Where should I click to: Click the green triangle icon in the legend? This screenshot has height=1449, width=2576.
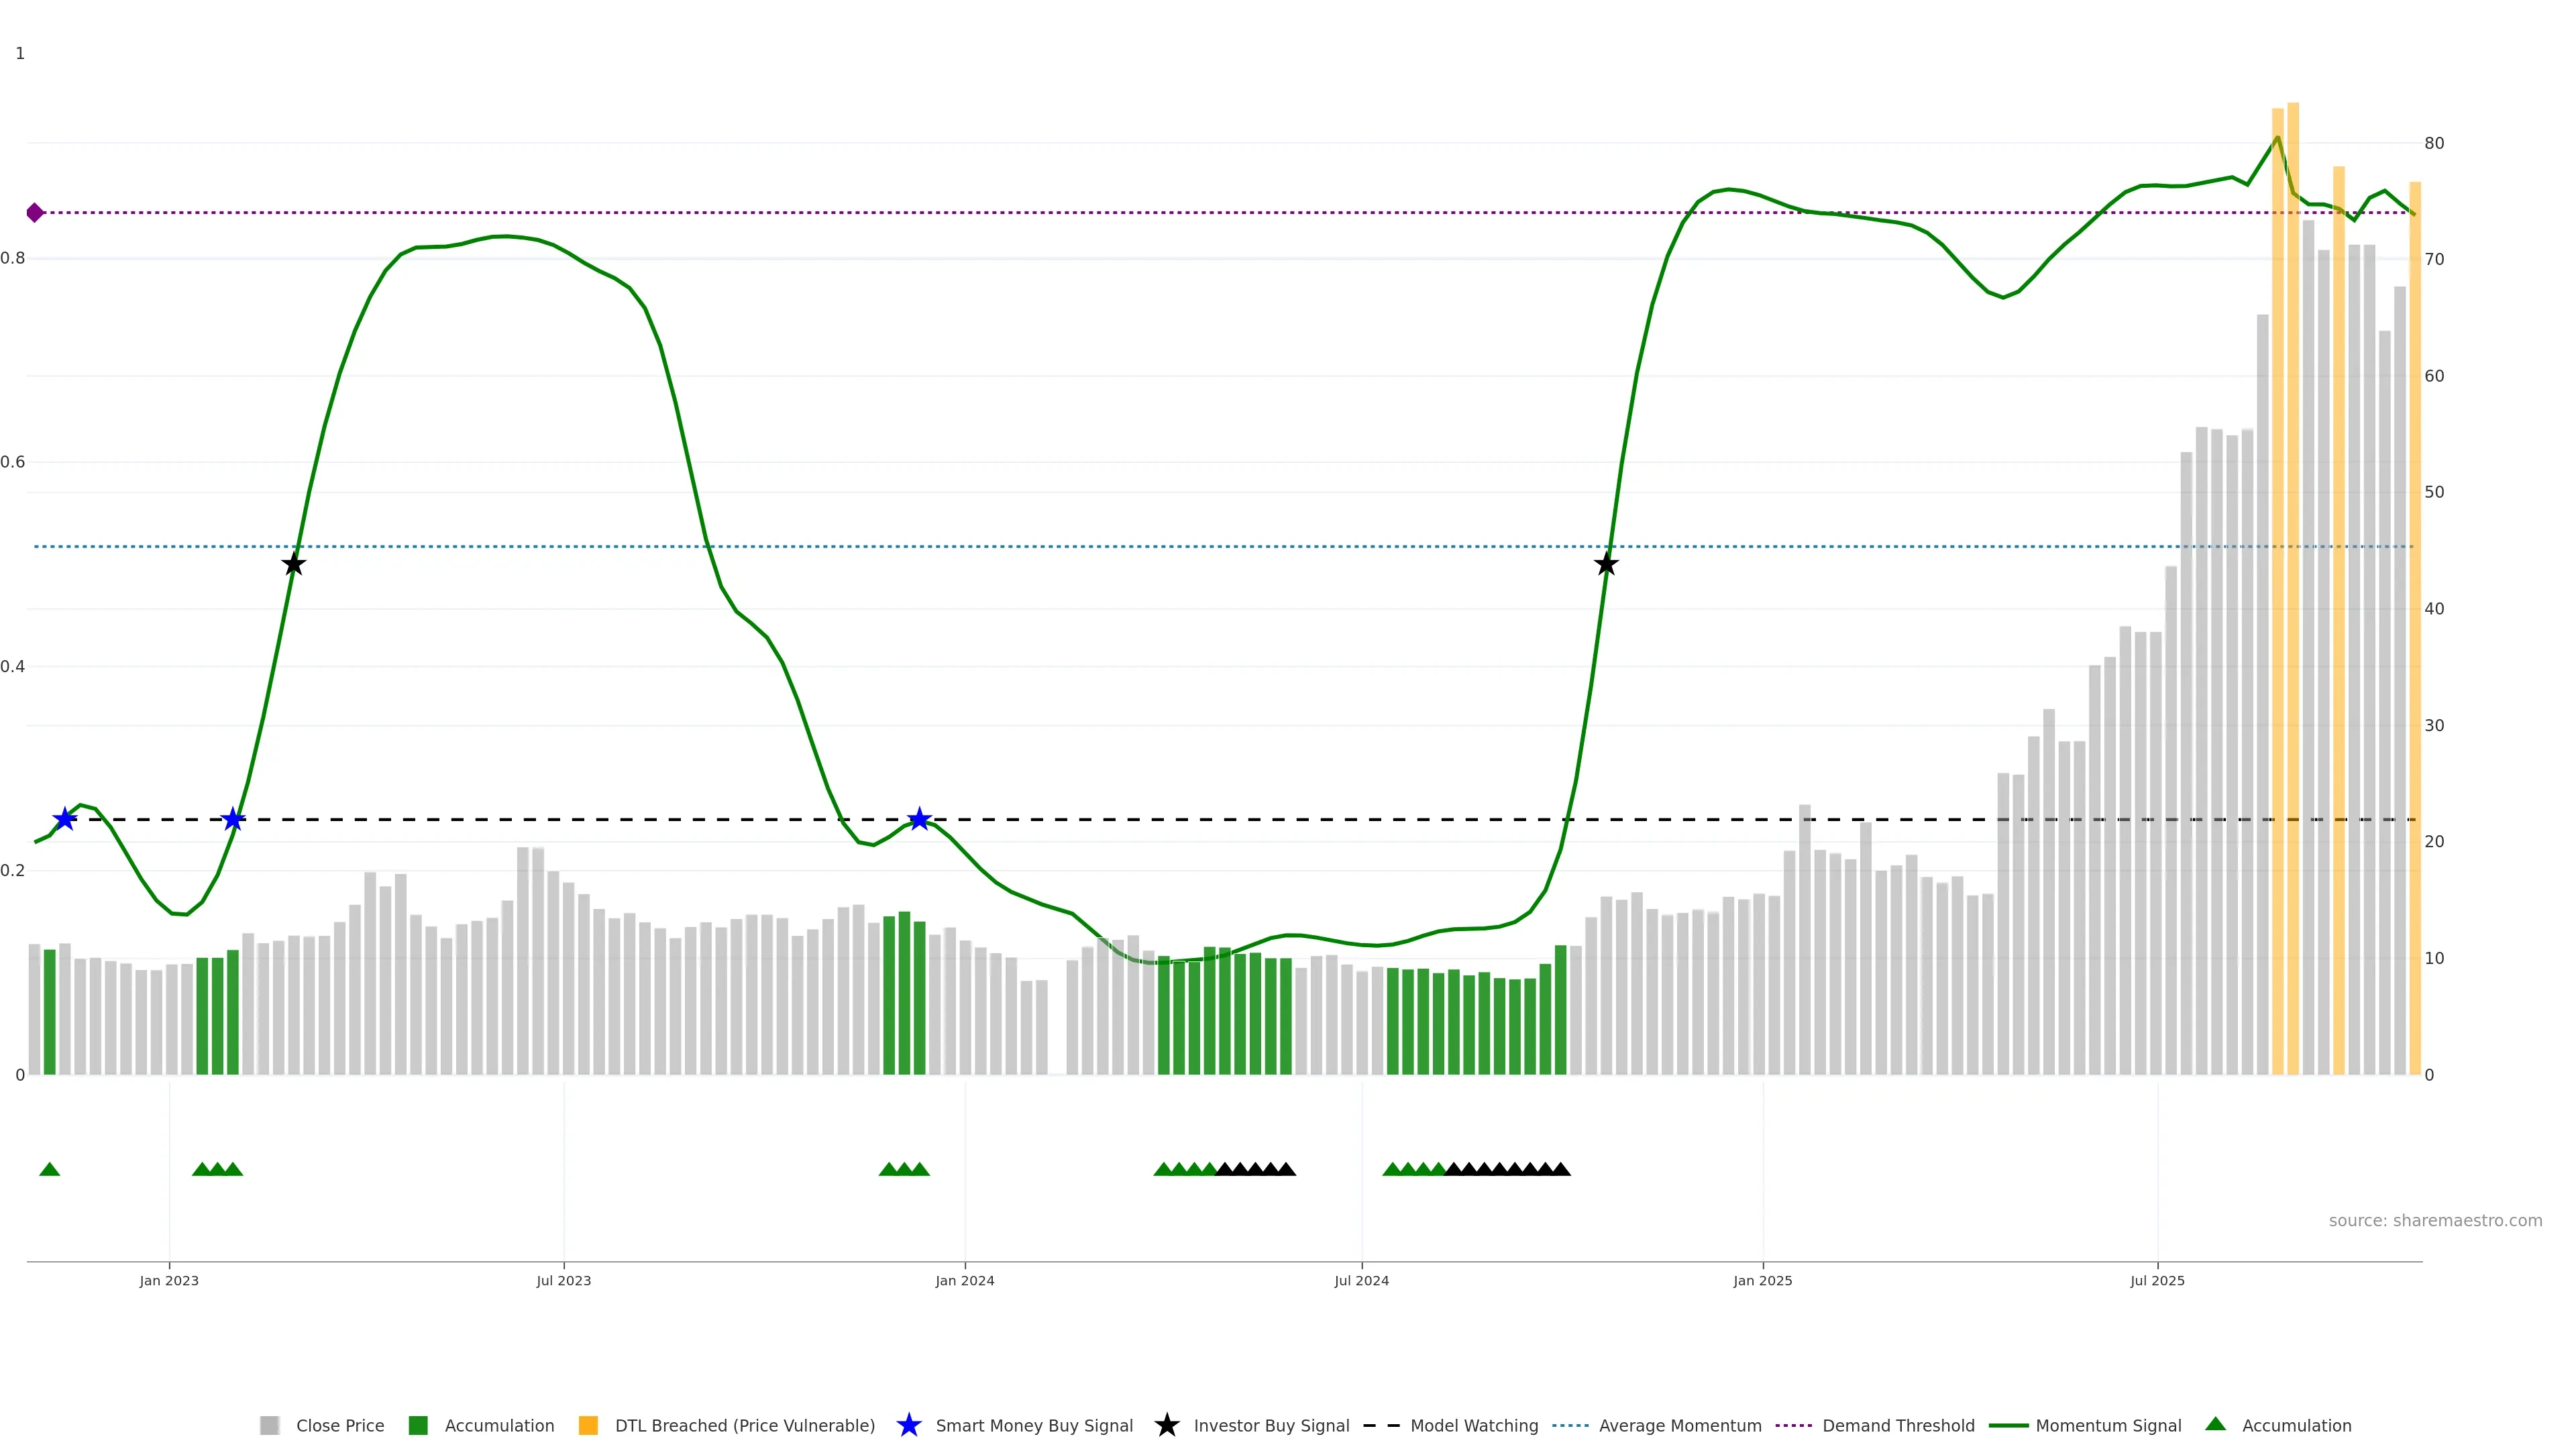coord(2215,1424)
